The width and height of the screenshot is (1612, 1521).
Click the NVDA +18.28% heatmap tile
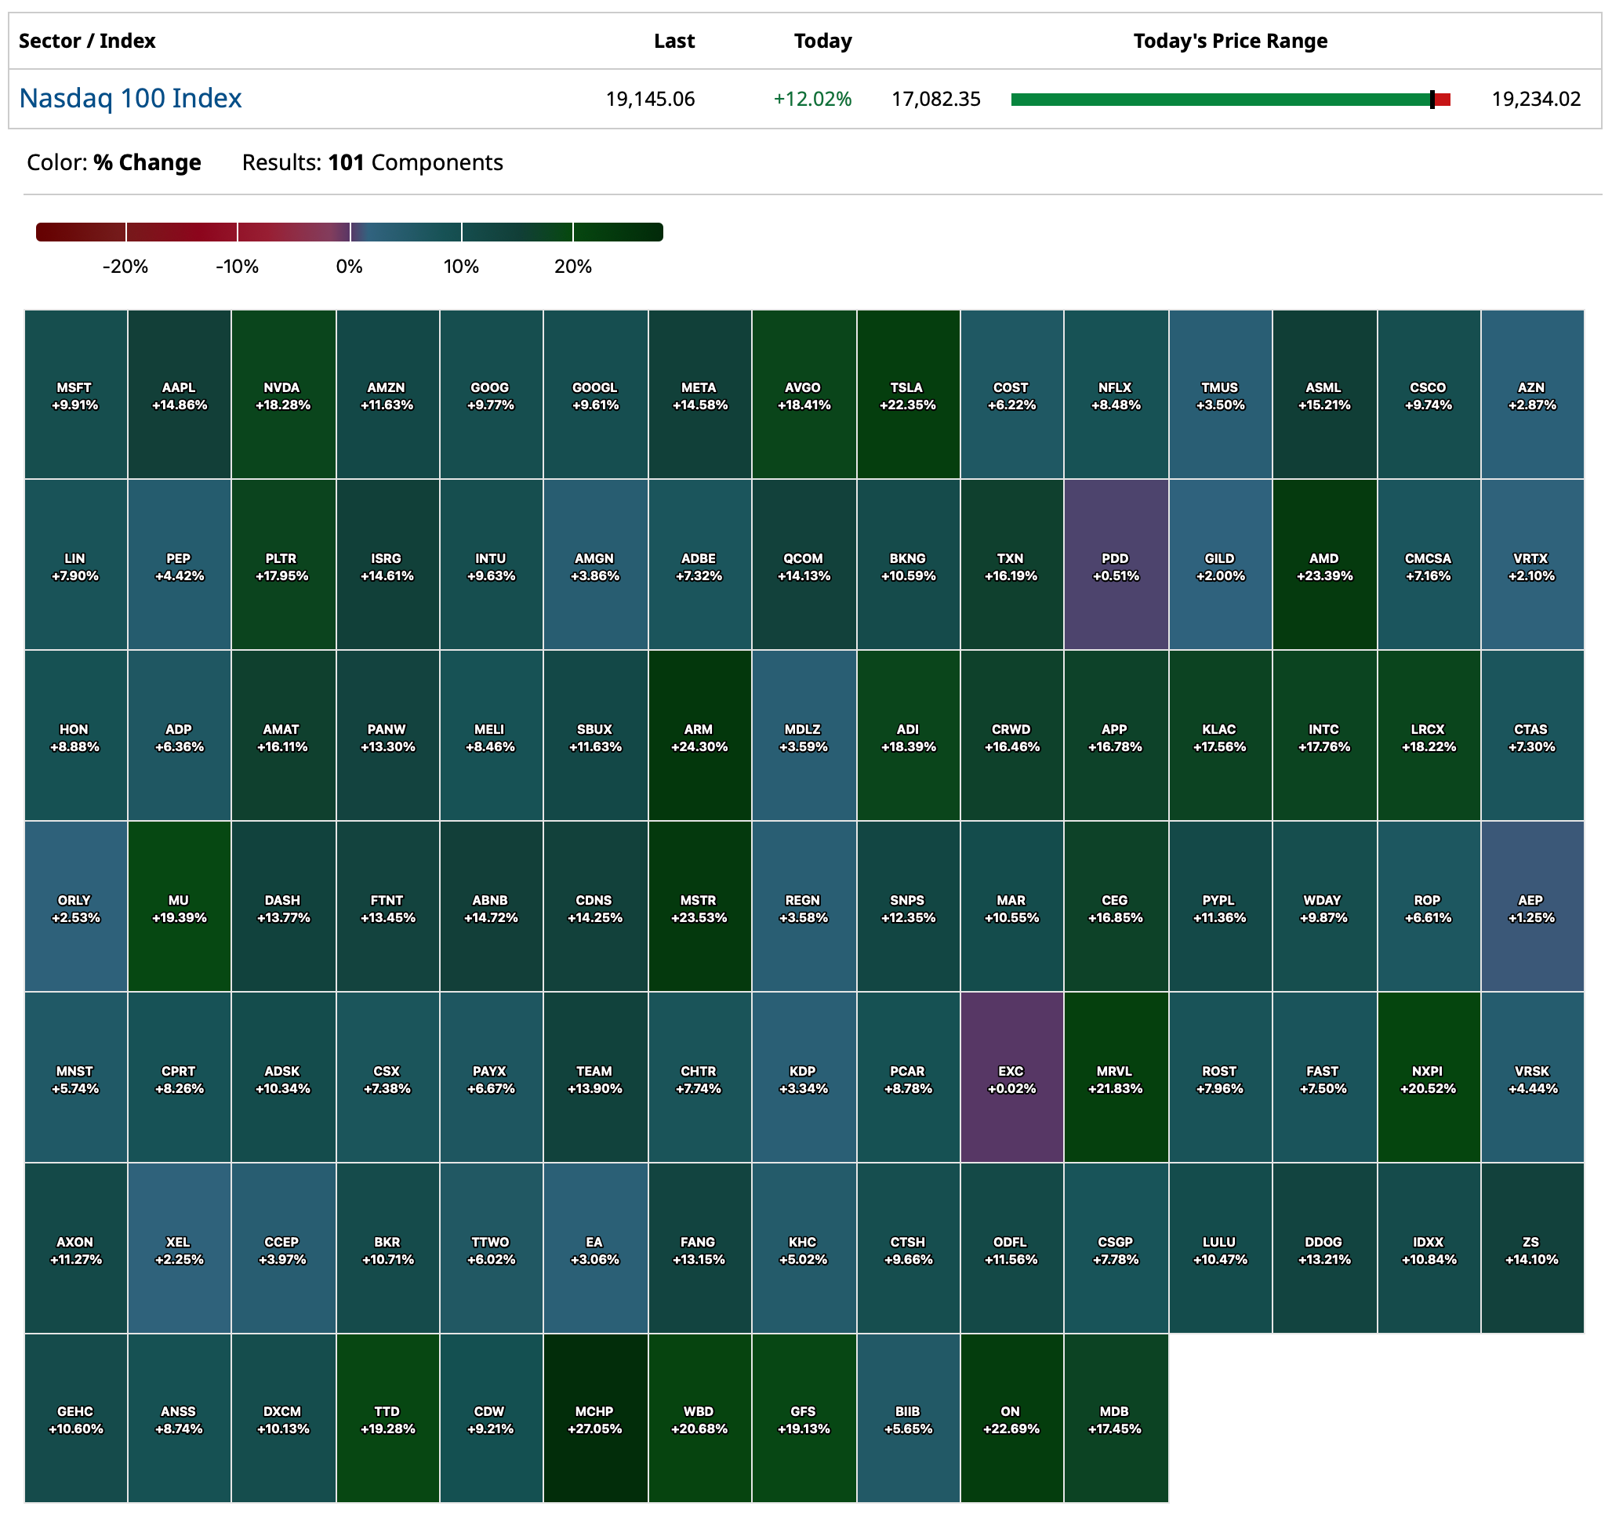point(283,395)
